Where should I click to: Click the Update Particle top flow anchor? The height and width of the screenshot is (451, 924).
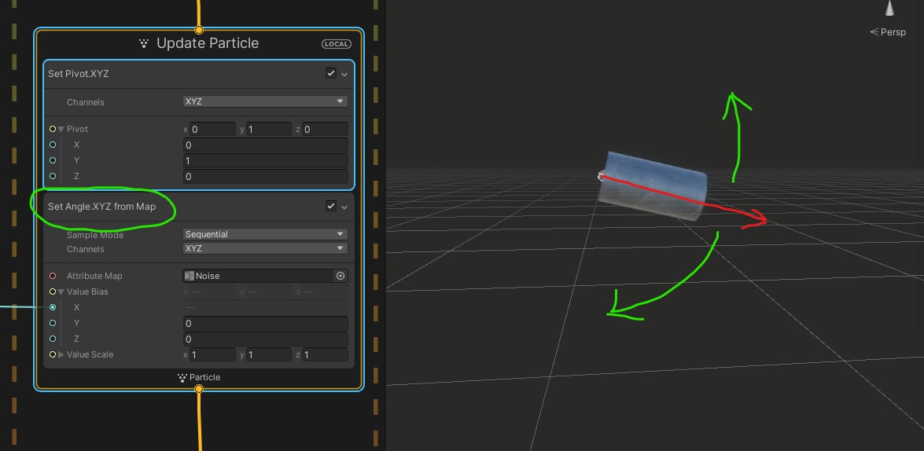point(199,29)
